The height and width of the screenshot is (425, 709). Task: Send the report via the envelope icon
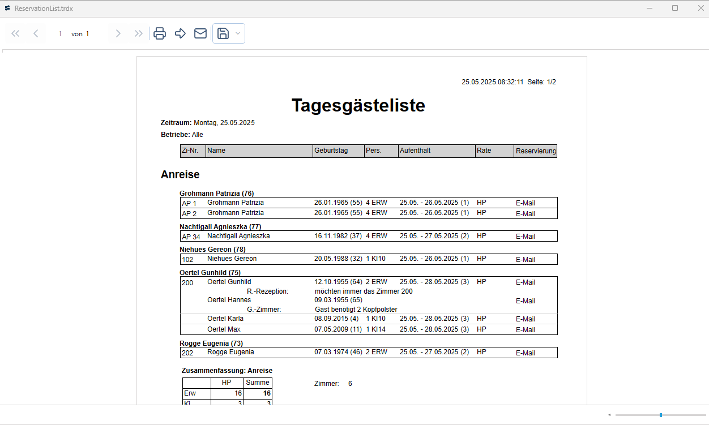200,33
